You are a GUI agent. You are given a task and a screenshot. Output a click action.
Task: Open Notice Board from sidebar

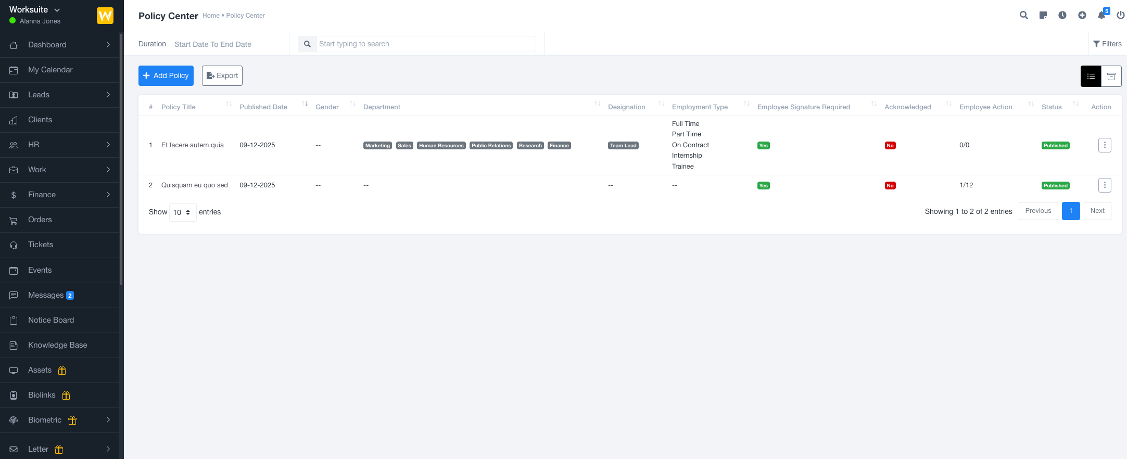pos(51,320)
